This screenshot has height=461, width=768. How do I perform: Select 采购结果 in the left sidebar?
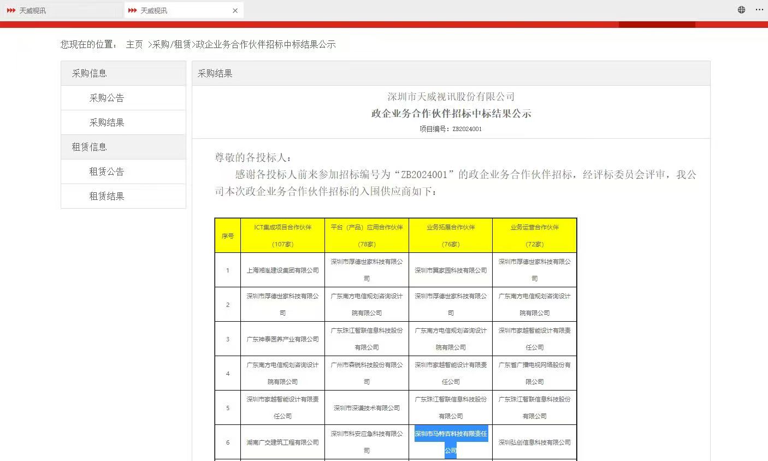pos(107,123)
